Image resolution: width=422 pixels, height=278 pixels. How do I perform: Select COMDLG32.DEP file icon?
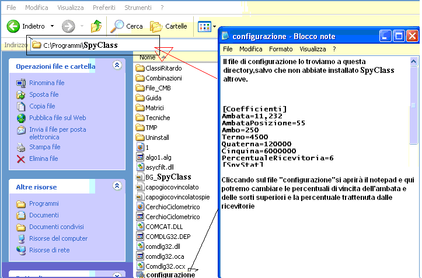coord(140,236)
